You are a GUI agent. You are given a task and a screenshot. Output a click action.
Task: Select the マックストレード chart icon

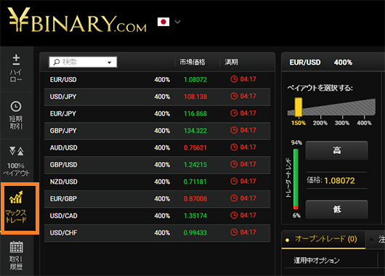click(x=16, y=197)
